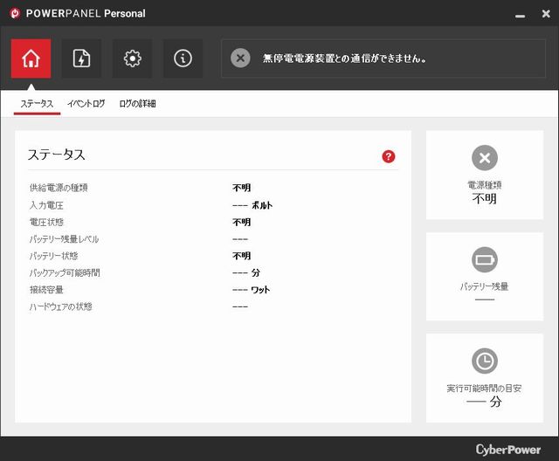Open the Home status section
This screenshot has width=559, height=461.
(31, 58)
